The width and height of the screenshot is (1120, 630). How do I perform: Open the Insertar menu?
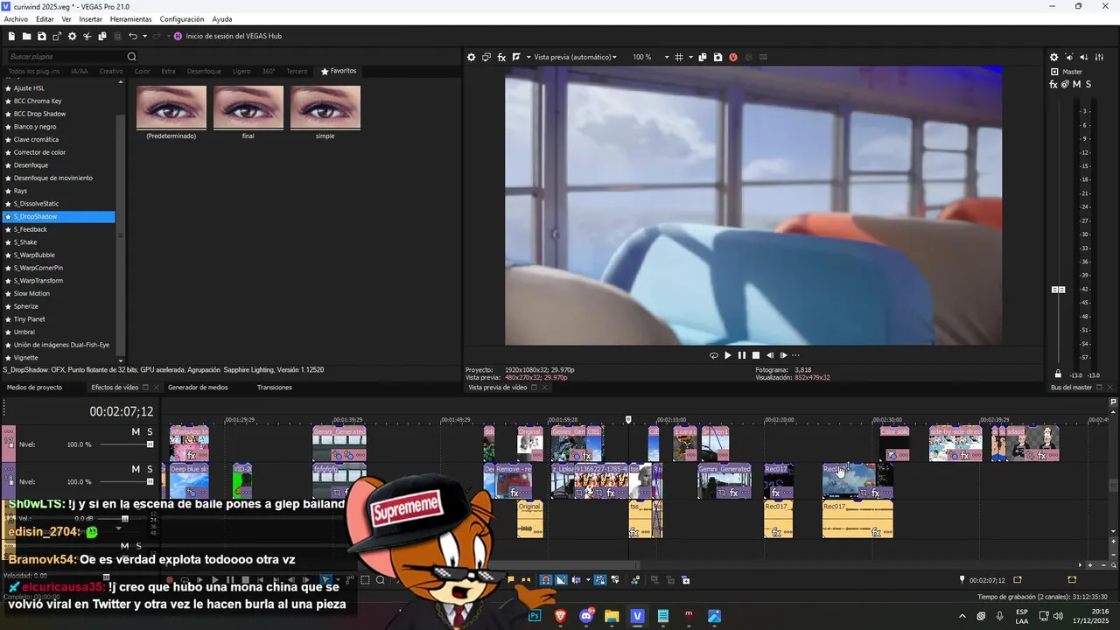[x=91, y=19]
